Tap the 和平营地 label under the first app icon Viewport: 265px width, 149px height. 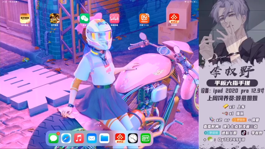pyautogui.click(x=25, y=25)
